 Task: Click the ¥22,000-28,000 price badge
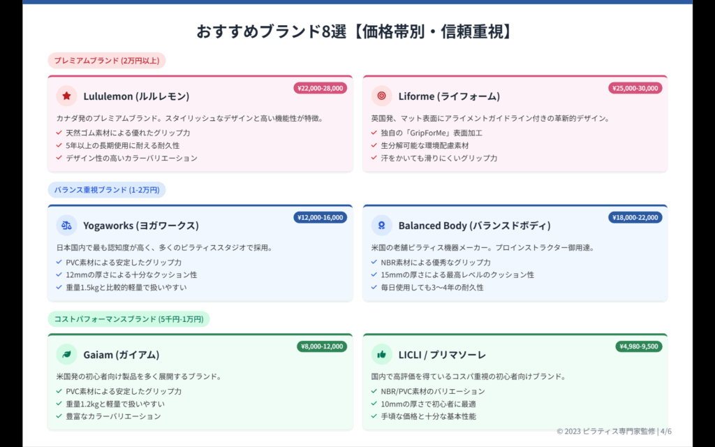320,88
